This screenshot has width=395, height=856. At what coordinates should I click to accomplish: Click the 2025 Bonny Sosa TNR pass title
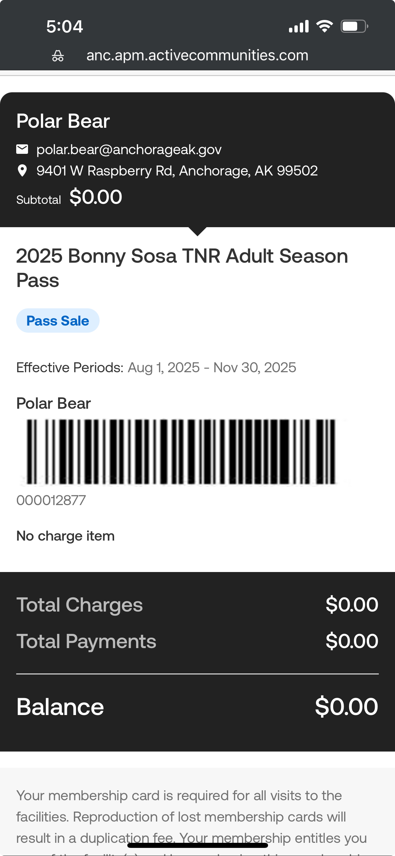(x=182, y=268)
